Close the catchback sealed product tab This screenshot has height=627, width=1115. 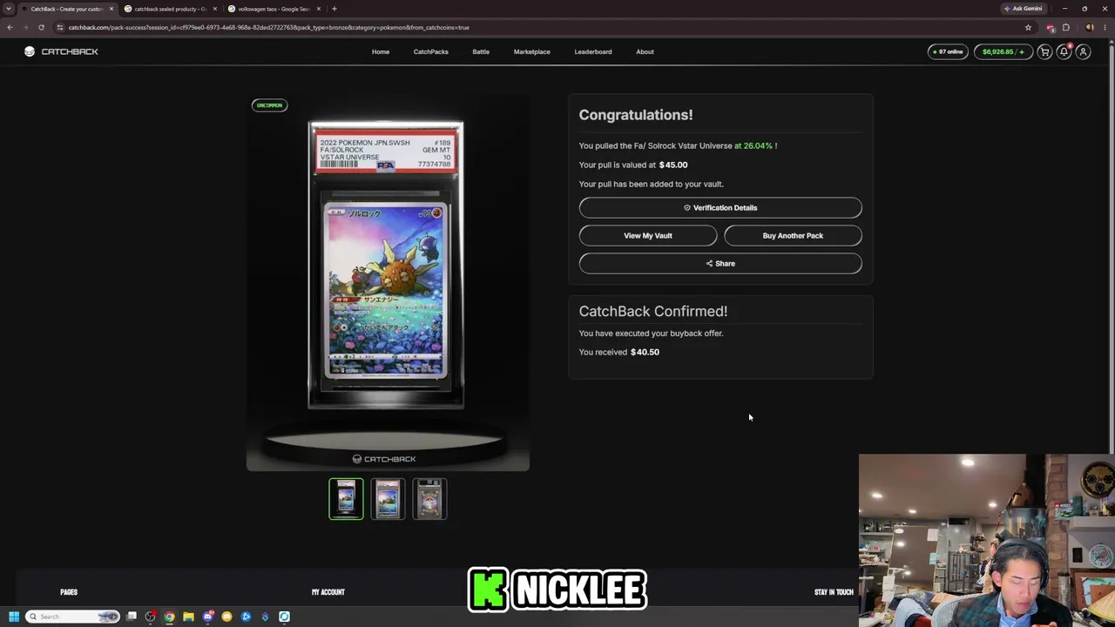click(215, 9)
